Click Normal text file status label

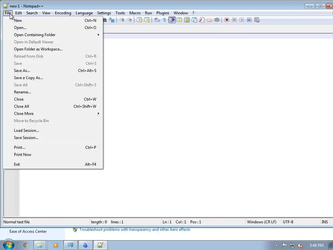pyautogui.click(x=17, y=222)
